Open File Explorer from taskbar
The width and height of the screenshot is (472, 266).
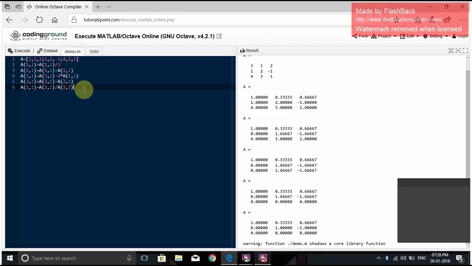[178, 258]
